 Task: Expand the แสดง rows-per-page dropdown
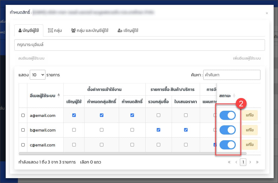pos(37,75)
